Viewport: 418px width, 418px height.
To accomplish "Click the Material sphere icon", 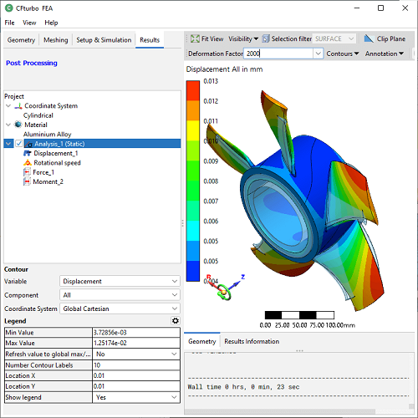I will point(18,125).
